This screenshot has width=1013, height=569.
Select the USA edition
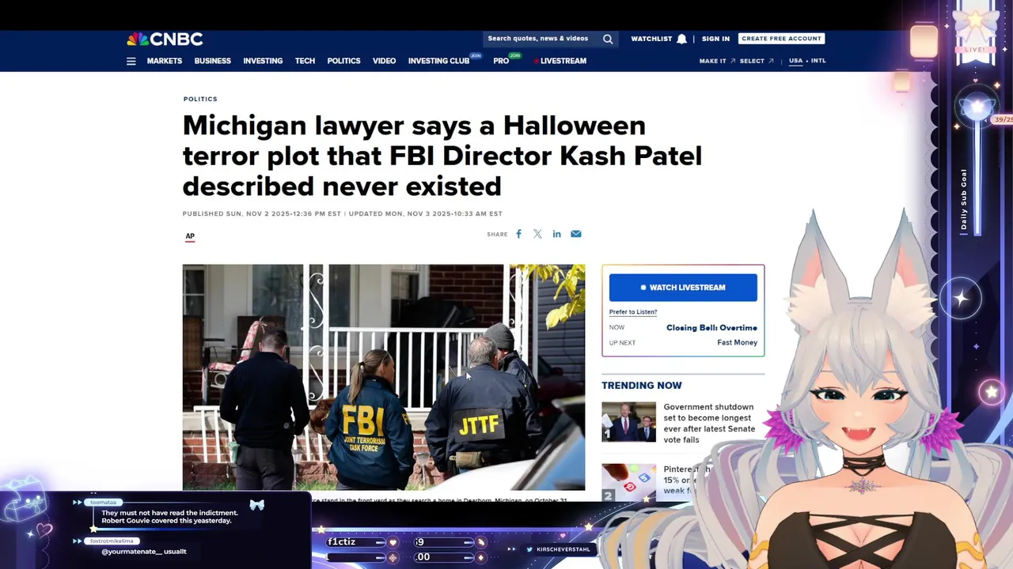coord(795,61)
